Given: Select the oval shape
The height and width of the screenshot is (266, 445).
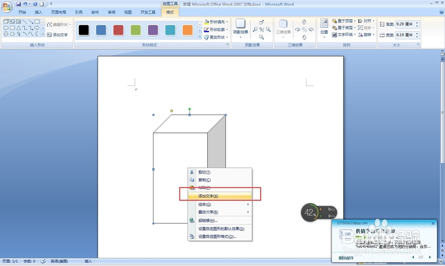Looking at the screenshot, I should click(6, 28).
